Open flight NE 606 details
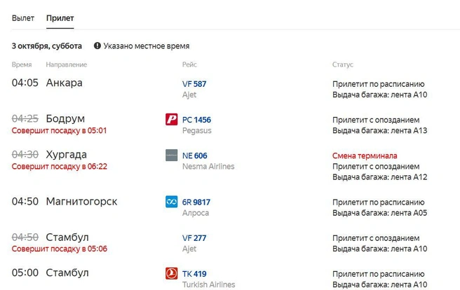460x290 pixels. pos(194,156)
